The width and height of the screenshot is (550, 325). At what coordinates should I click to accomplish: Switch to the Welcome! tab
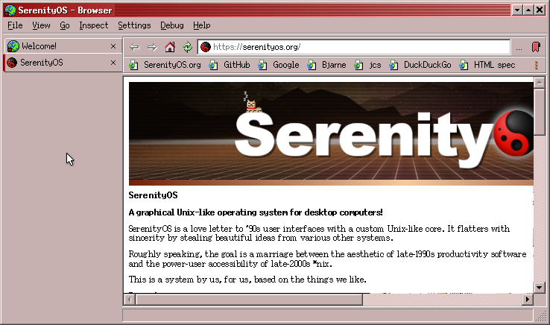coord(63,46)
